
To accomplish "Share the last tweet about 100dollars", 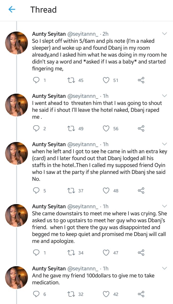I will click(141, 294).
